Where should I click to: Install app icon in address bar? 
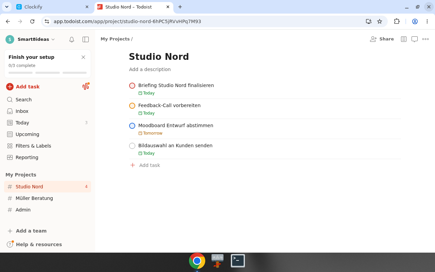(x=369, y=21)
